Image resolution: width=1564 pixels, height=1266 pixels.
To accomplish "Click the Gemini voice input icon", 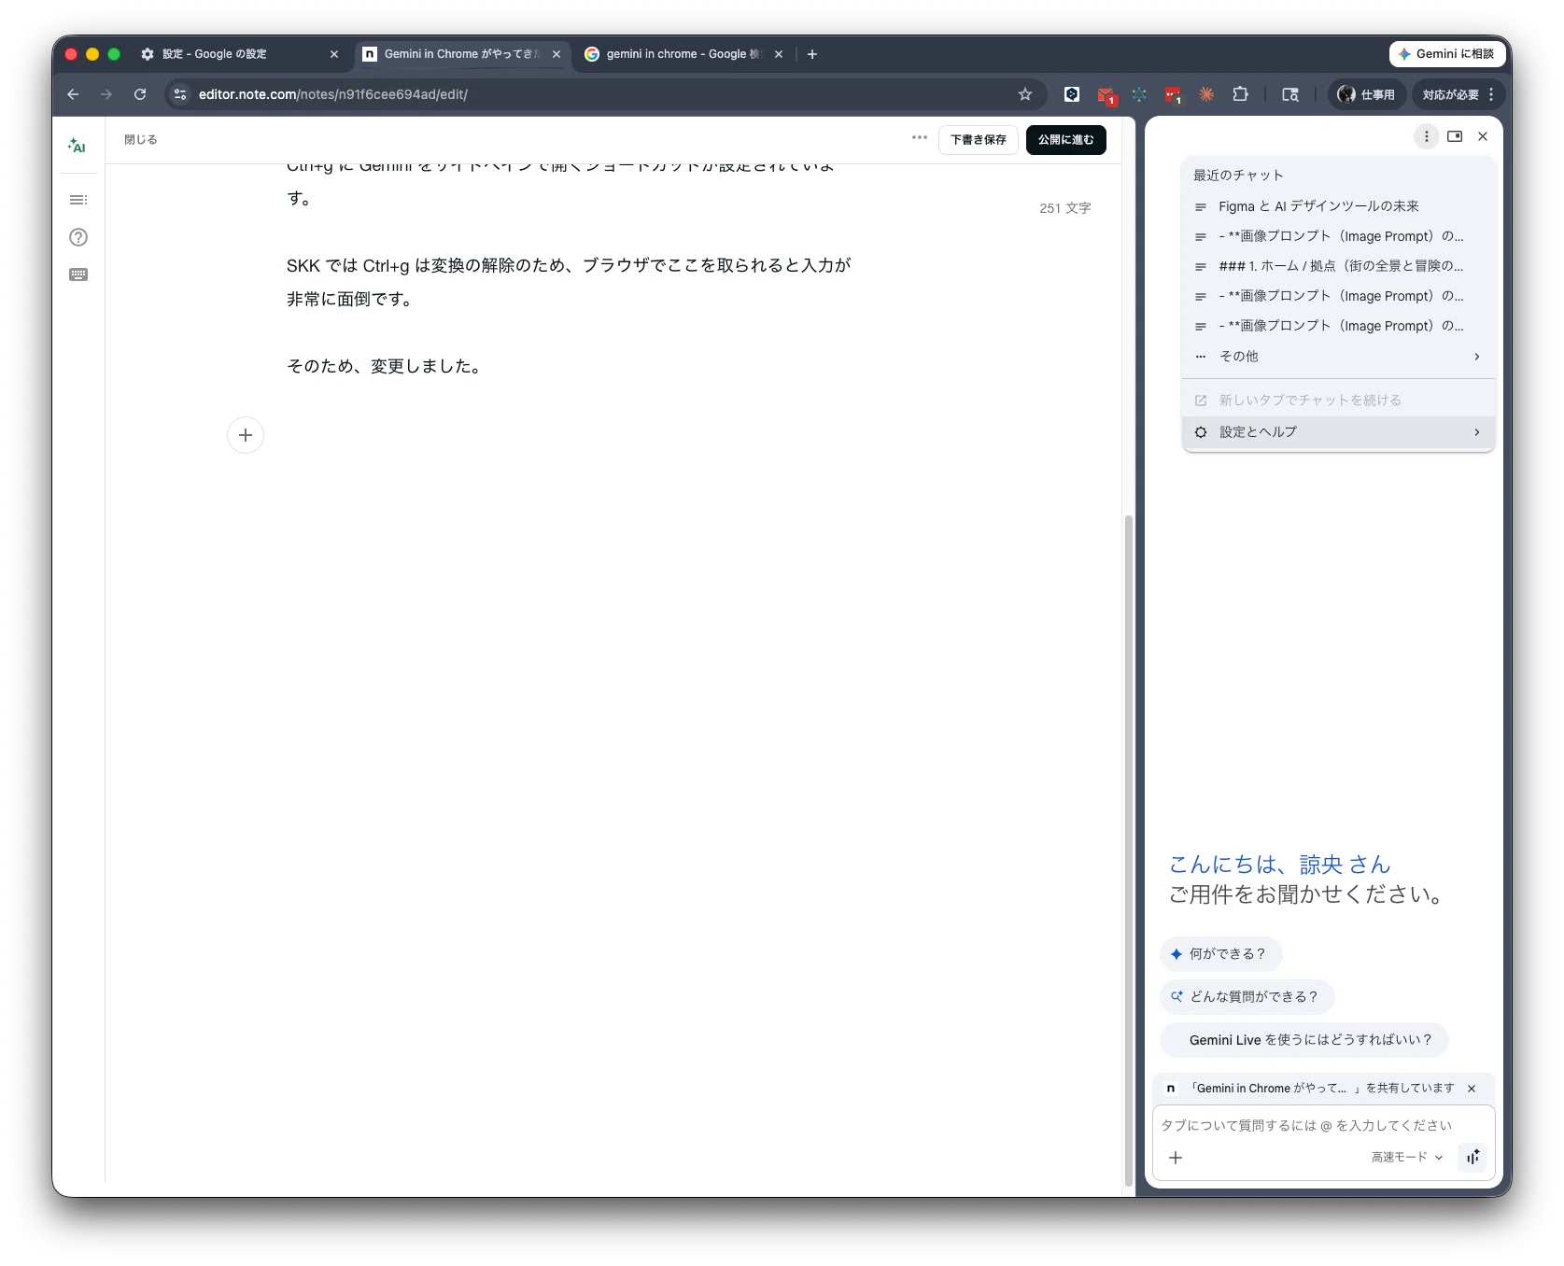I will pyautogui.click(x=1472, y=1158).
